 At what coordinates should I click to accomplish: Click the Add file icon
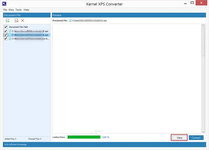coord(8,21)
